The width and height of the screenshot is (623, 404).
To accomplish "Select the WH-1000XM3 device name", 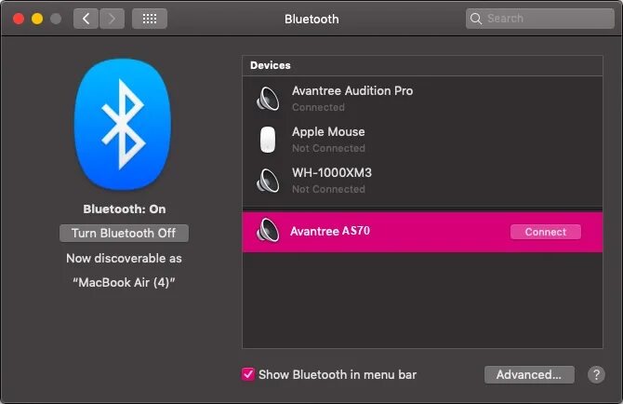I will click(332, 172).
